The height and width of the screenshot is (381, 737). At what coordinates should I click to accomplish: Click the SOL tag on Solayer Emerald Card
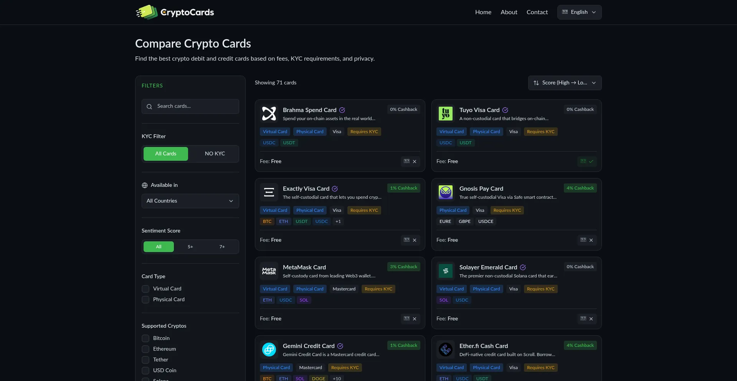[443, 300]
